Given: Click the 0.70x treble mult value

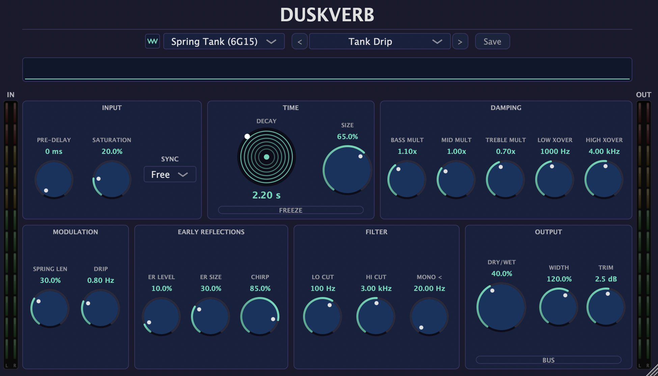Looking at the screenshot, I should point(506,151).
